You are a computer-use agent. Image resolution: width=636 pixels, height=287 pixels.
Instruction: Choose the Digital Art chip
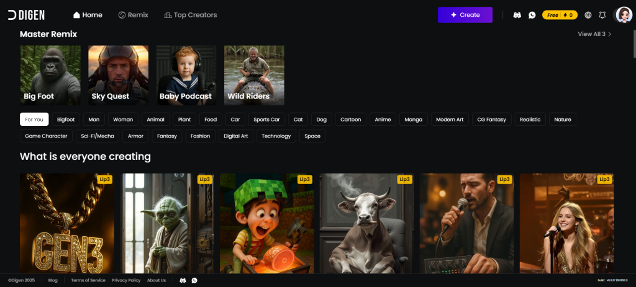235,136
